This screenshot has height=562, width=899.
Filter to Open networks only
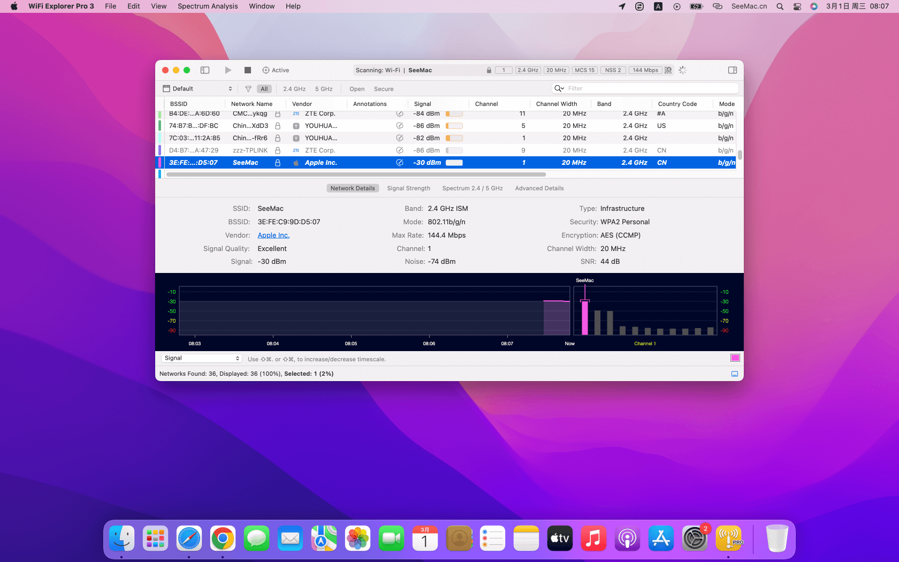(x=357, y=89)
